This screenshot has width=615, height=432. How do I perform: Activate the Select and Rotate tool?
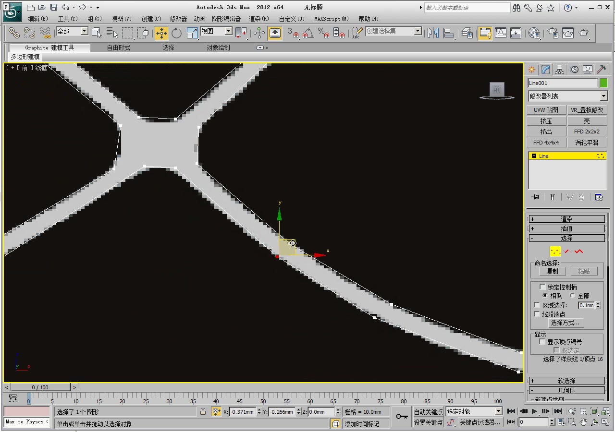pos(176,33)
